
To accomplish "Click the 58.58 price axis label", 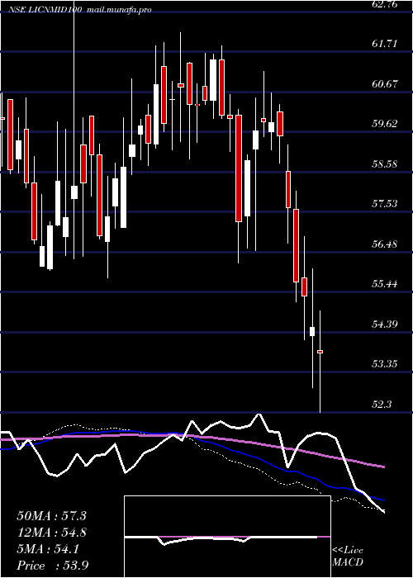I will point(385,163).
